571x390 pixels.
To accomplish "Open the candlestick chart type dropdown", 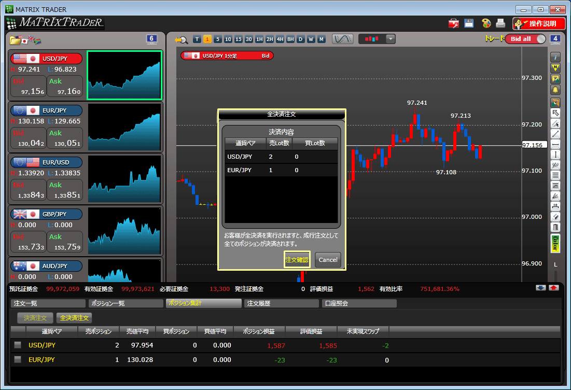I will click(x=391, y=39).
